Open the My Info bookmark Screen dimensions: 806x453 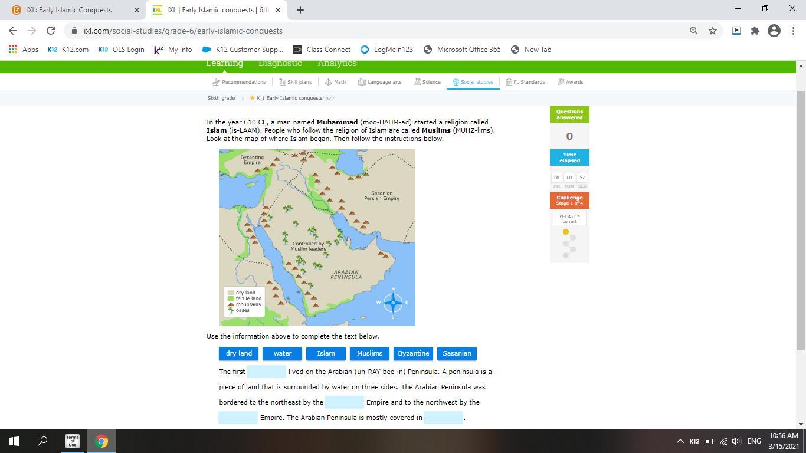tap(173, 50)
